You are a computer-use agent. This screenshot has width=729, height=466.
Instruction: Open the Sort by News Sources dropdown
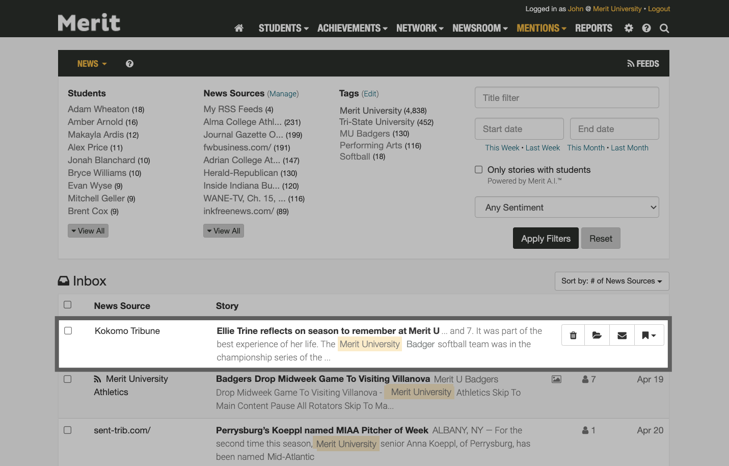coord(611,281)
